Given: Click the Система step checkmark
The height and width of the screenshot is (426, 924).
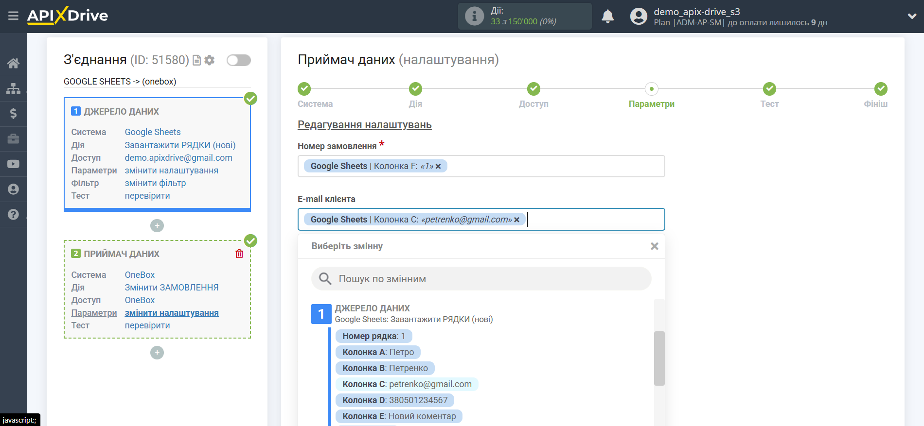Looking at the screenshot, I should pos(304,89).
